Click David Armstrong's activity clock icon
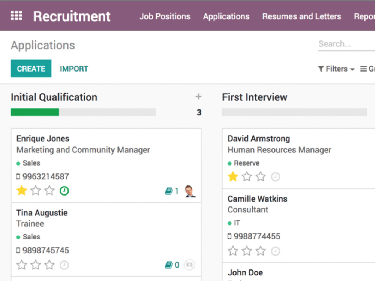The height and width of the screenshot is (281, 375). click(x=276, y=177)
